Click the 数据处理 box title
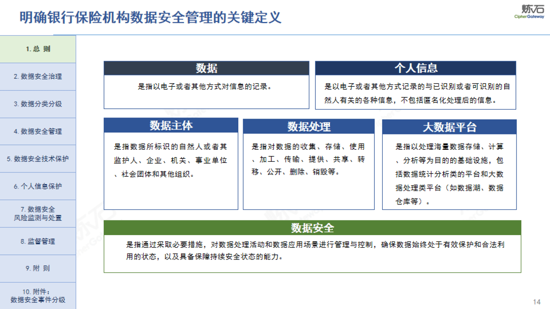The width and height of the screenshot is (550, 309). click(x=308, y=127)
